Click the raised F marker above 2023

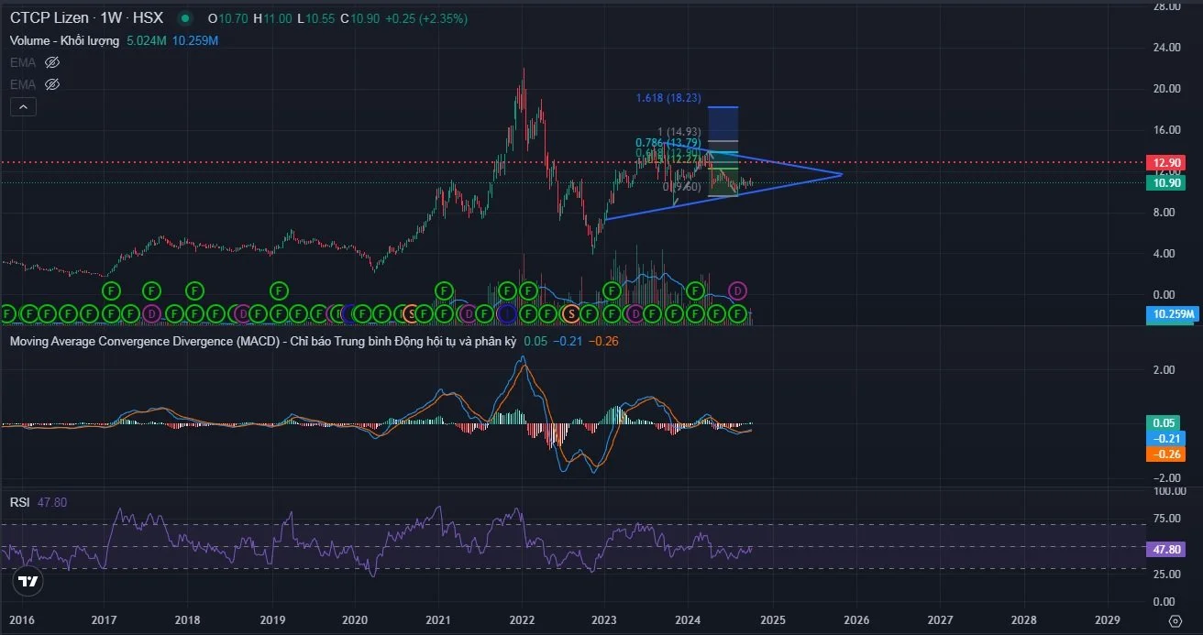click(x=611, y=290)
